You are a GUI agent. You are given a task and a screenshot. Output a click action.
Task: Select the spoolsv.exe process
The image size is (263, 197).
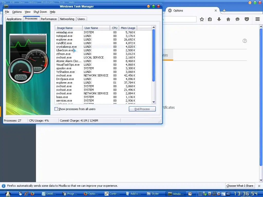coord(96,68)
